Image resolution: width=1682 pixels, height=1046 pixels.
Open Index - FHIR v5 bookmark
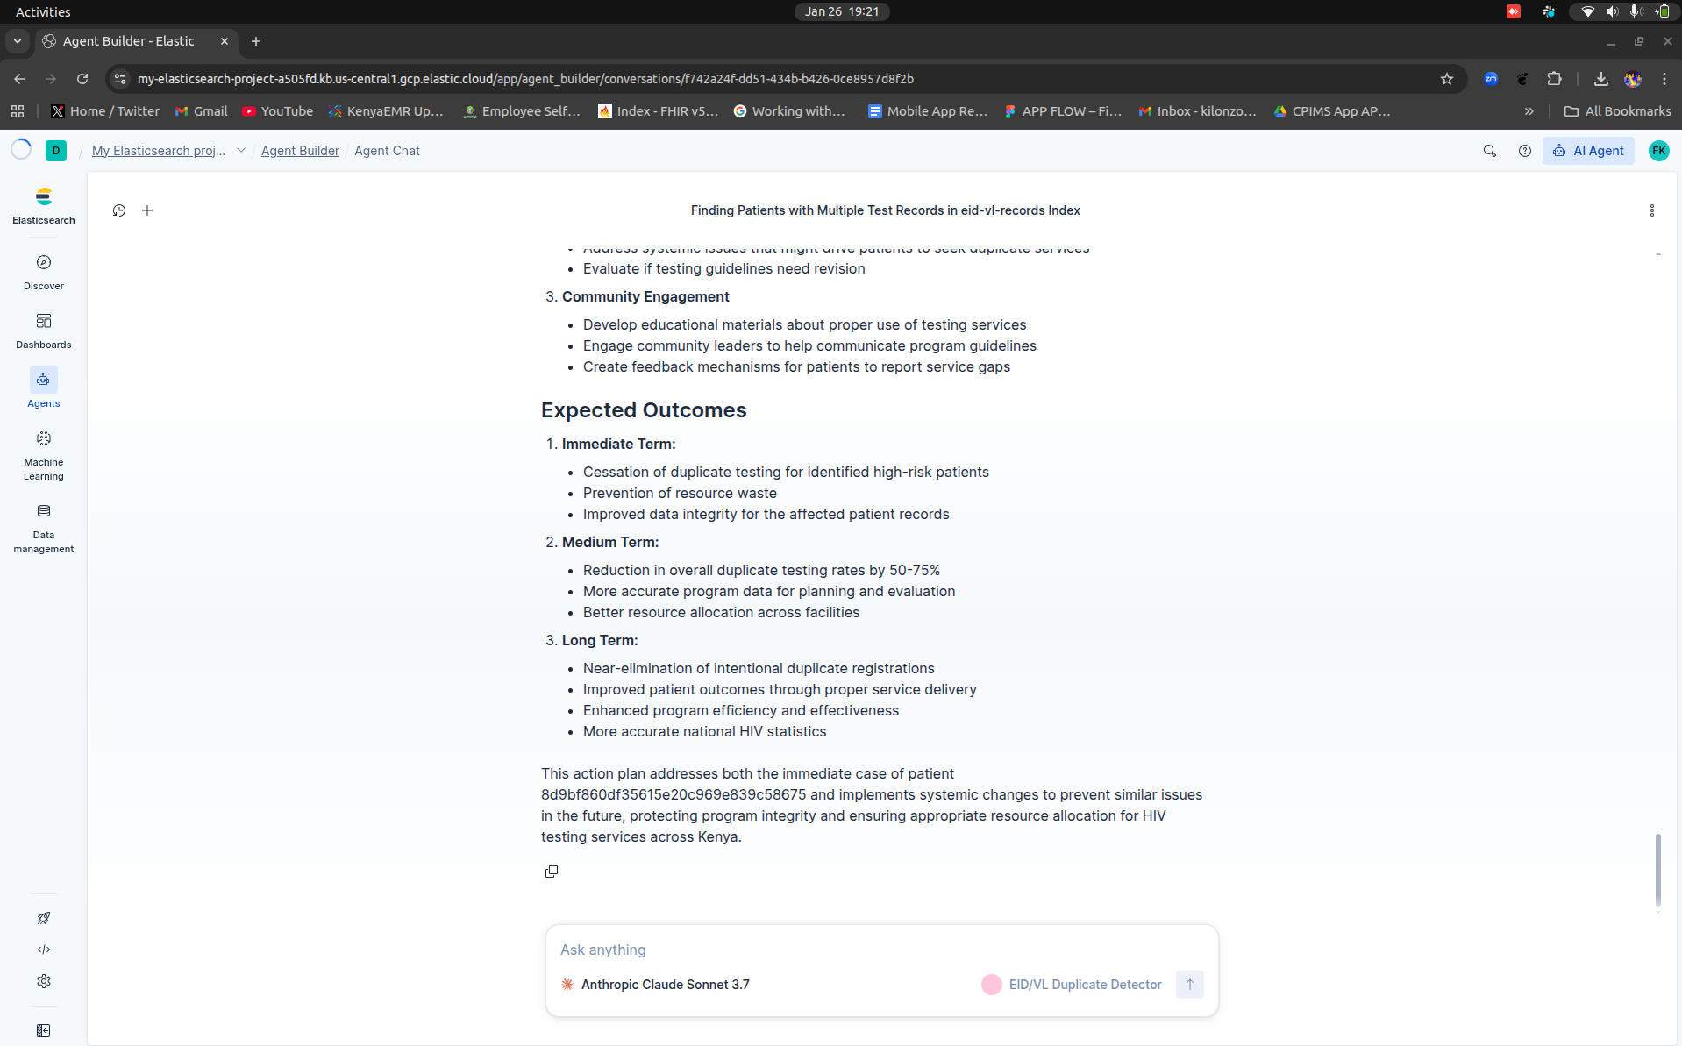[x=658, y=111]
